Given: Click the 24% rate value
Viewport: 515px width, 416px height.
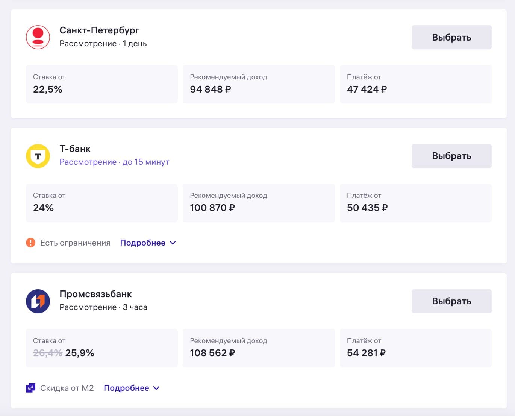Looking at the screenshot, I should 43,208.
